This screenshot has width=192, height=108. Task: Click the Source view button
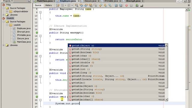click(x=38, y=5)
